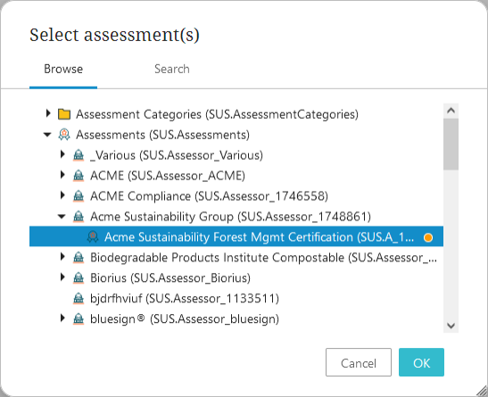The image size is (488, 397).
Task: Click the Cancel button
Action: [359, 362]
